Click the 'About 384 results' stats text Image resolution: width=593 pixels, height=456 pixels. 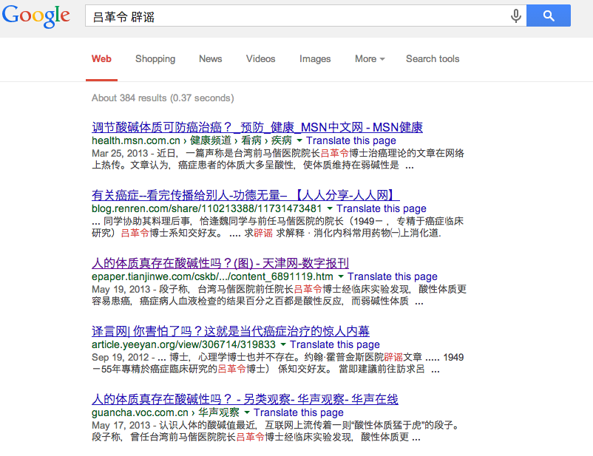tap(163, 98)
